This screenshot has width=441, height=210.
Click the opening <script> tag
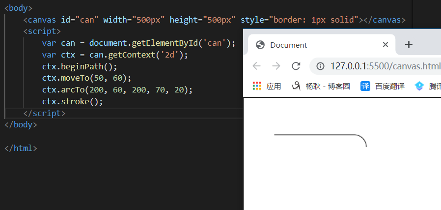pyautogui.click(x=42, y=31)
